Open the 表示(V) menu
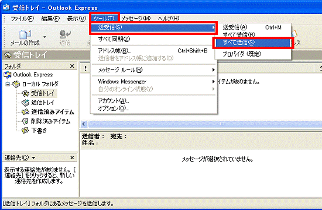322x210 pixels. tap(76, 19)
